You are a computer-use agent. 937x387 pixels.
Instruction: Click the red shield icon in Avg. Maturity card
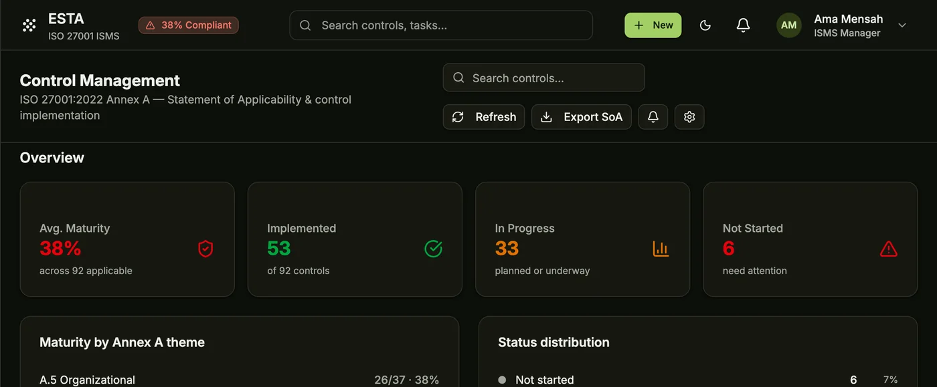click(x=205, y=249)
